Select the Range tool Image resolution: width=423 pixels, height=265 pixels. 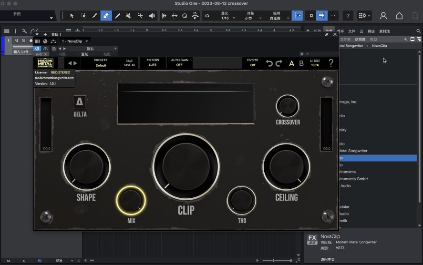click(x=83, y=16)
